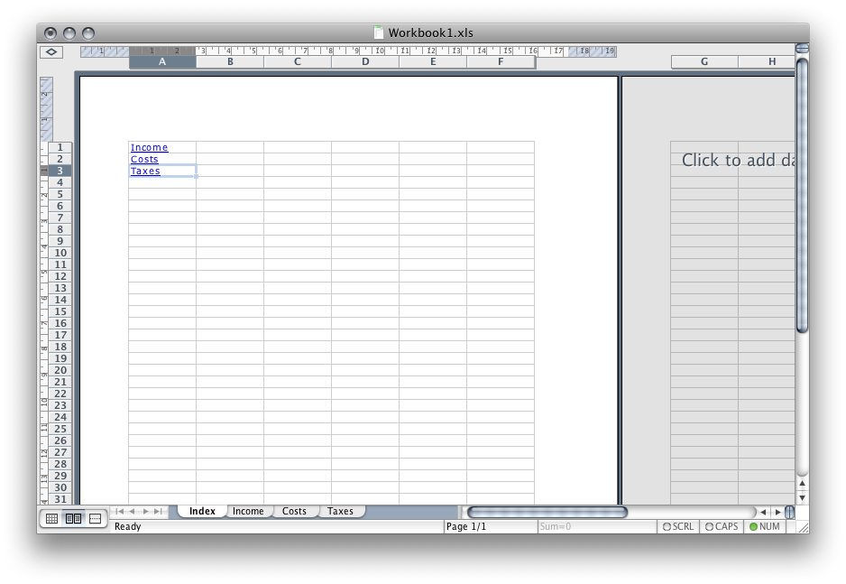This screenshot has width=846, height=584.
Task: Select the third view button with dotted line
Action: click(x=95, y=519)
